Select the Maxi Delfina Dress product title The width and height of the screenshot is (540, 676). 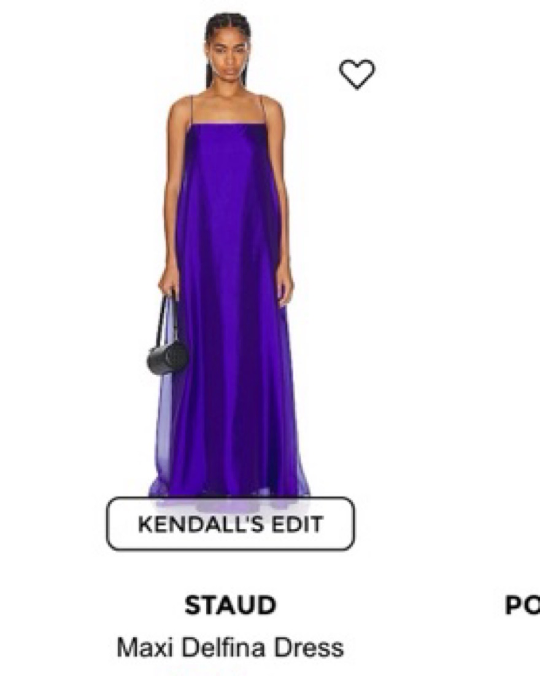230,647
